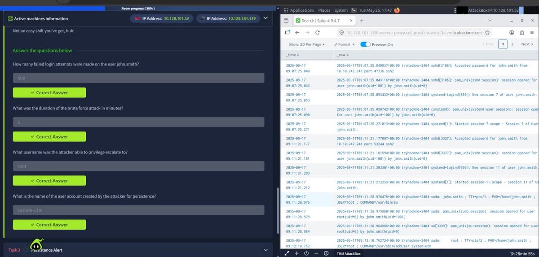Screen dimensions: 539x257
Task: Select results page 1
Action: coord(503,44)
